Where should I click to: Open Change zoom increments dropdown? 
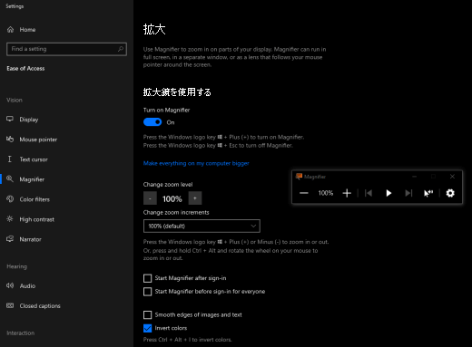[x=202, y=226]
